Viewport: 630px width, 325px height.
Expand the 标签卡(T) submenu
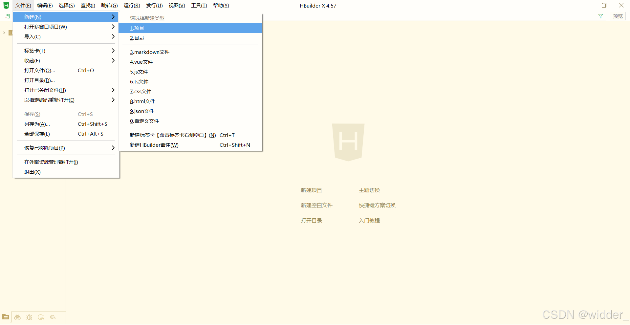[66, 51]
